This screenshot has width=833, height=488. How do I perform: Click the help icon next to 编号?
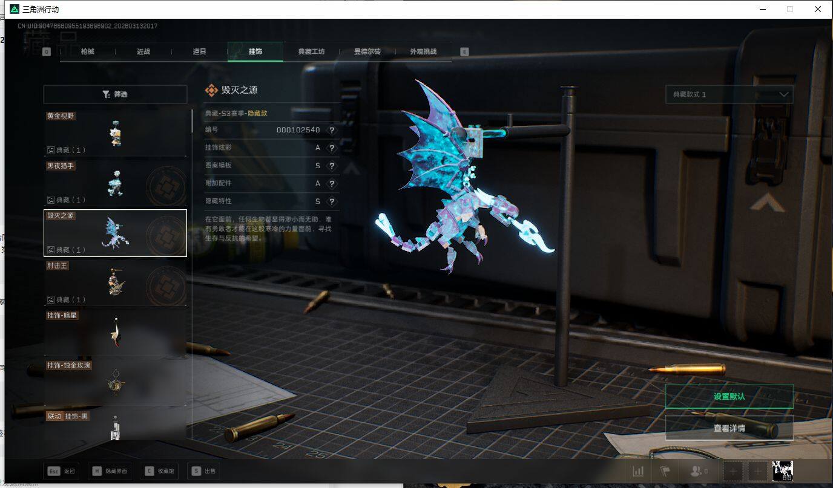point(331,130)
